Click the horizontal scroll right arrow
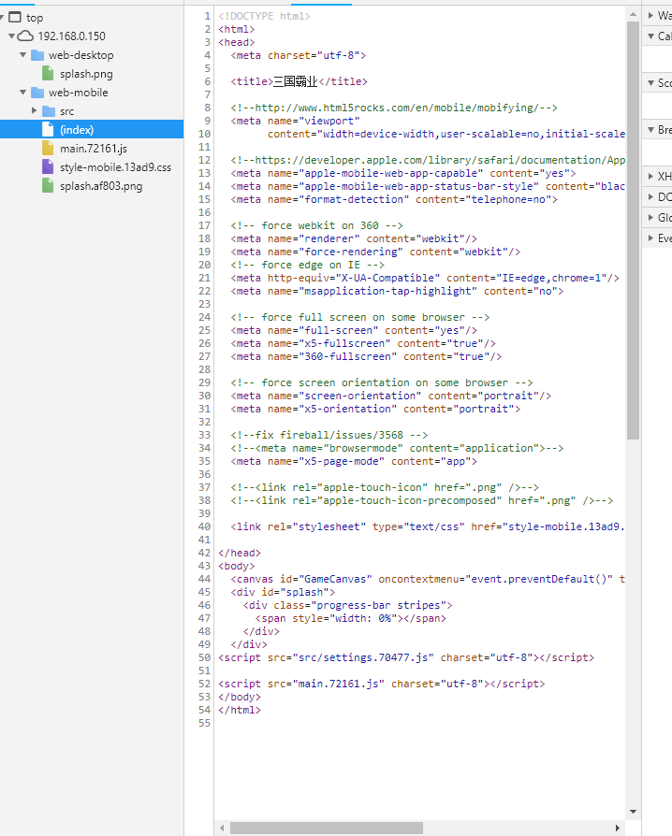Screen dimensions: 672x836 pos(618,828)
